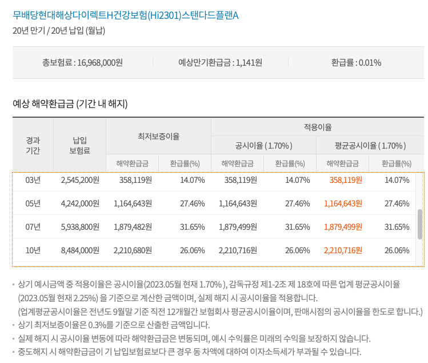428x363 pixels.
Task: Select the 03년 period cell
Action: coord(33,180)
